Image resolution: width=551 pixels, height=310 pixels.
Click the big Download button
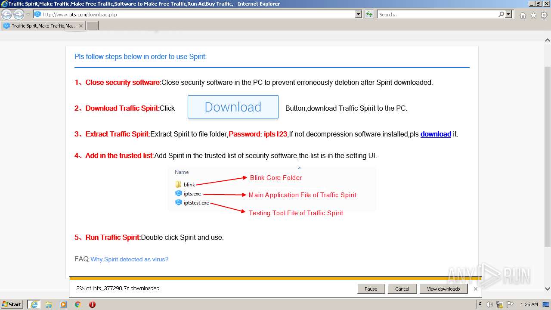[x=233, y=107]
